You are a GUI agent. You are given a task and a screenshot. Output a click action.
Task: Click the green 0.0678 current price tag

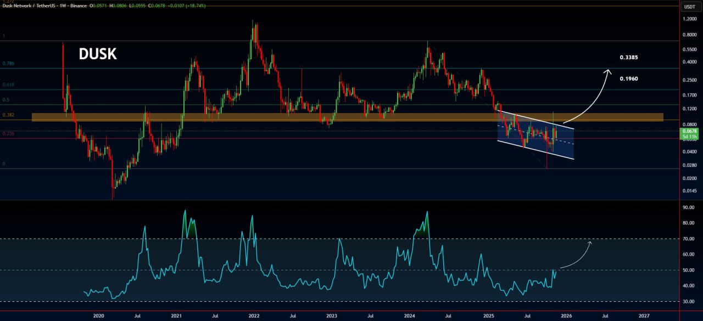coord(688,132)
